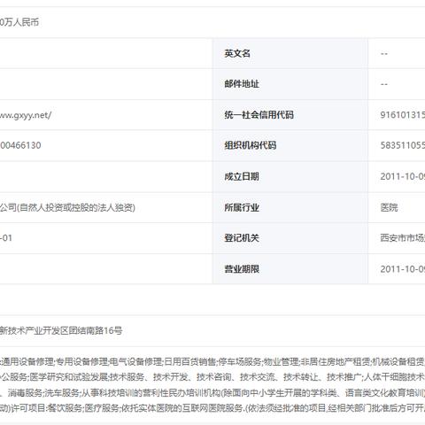Click the organization code 583511055
This screenshot has height=425, width=425.
point(403,145)
